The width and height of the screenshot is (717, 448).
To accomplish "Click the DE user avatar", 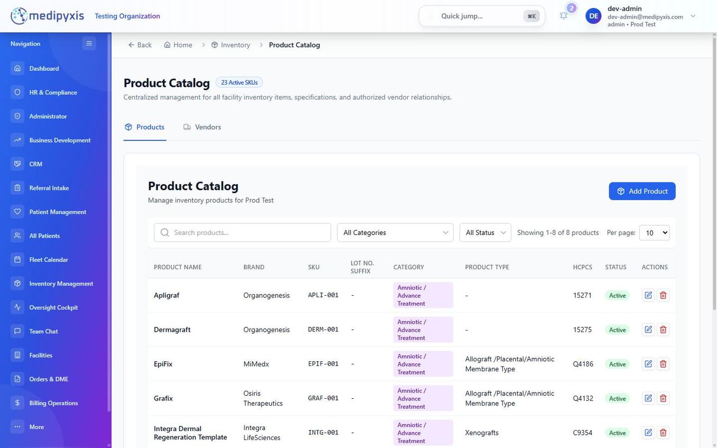I will 594,16.
